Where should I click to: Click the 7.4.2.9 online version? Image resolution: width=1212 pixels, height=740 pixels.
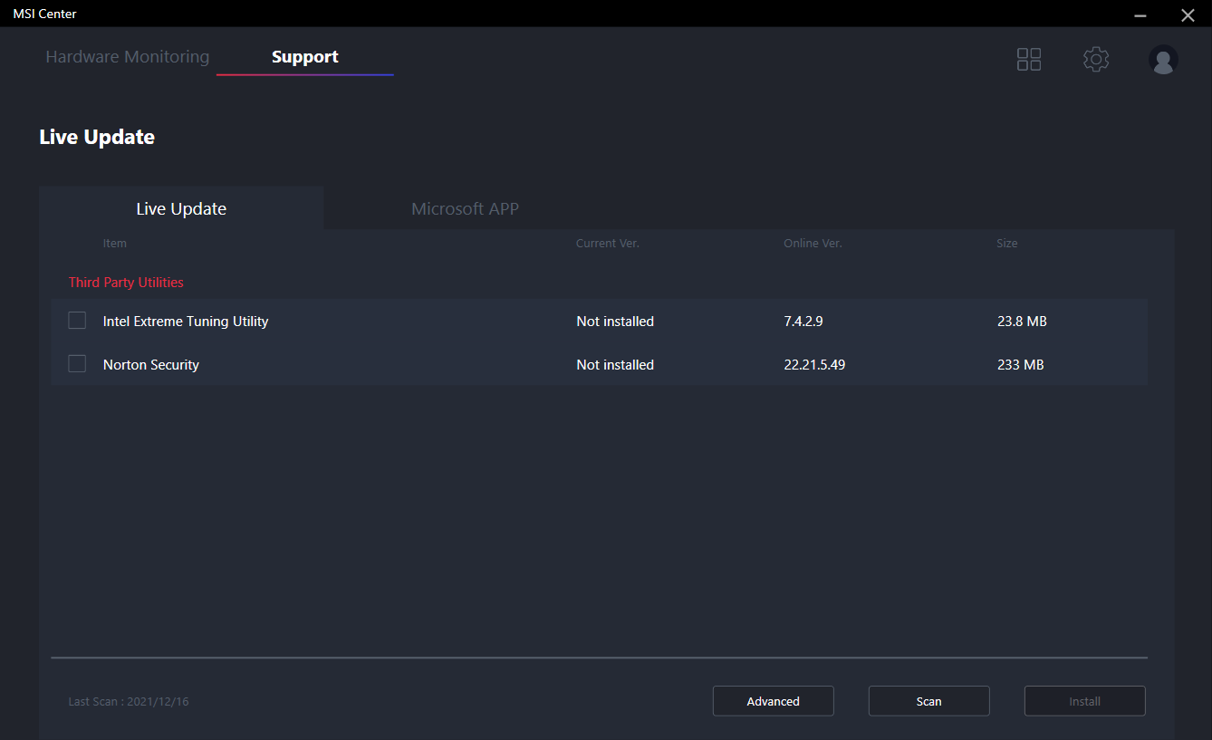(803, 322)
